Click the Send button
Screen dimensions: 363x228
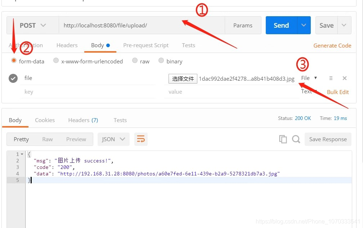[x=281, y=25]
